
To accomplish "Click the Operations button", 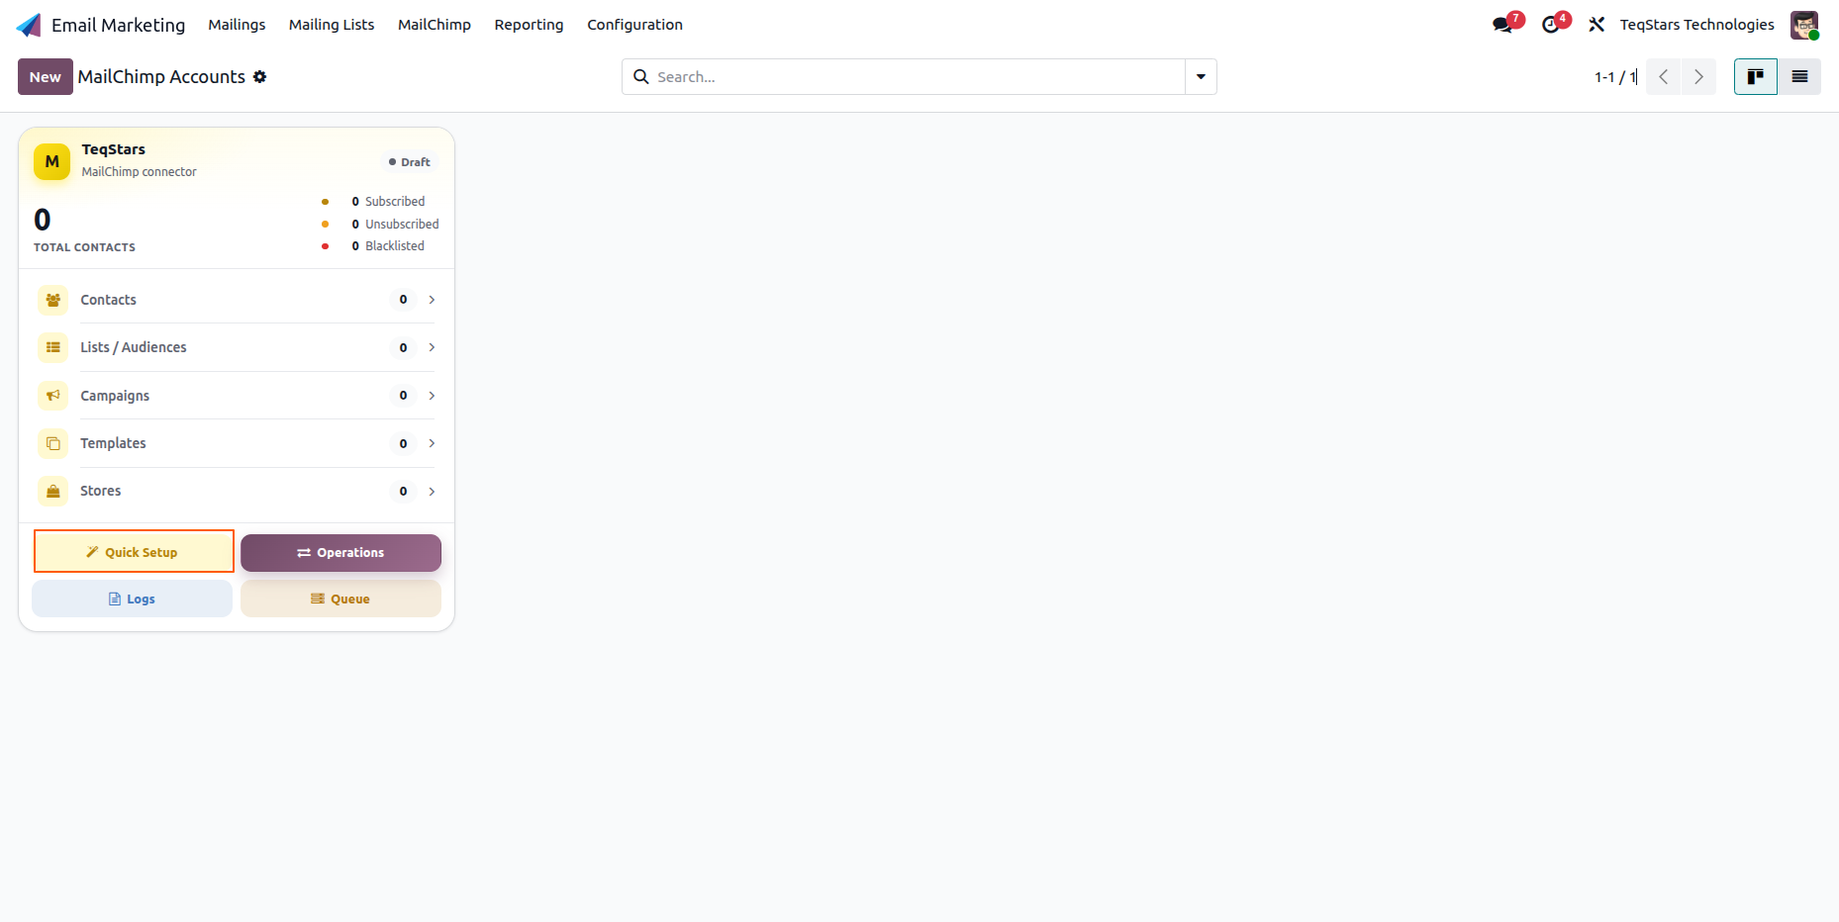I will [340, 553].
